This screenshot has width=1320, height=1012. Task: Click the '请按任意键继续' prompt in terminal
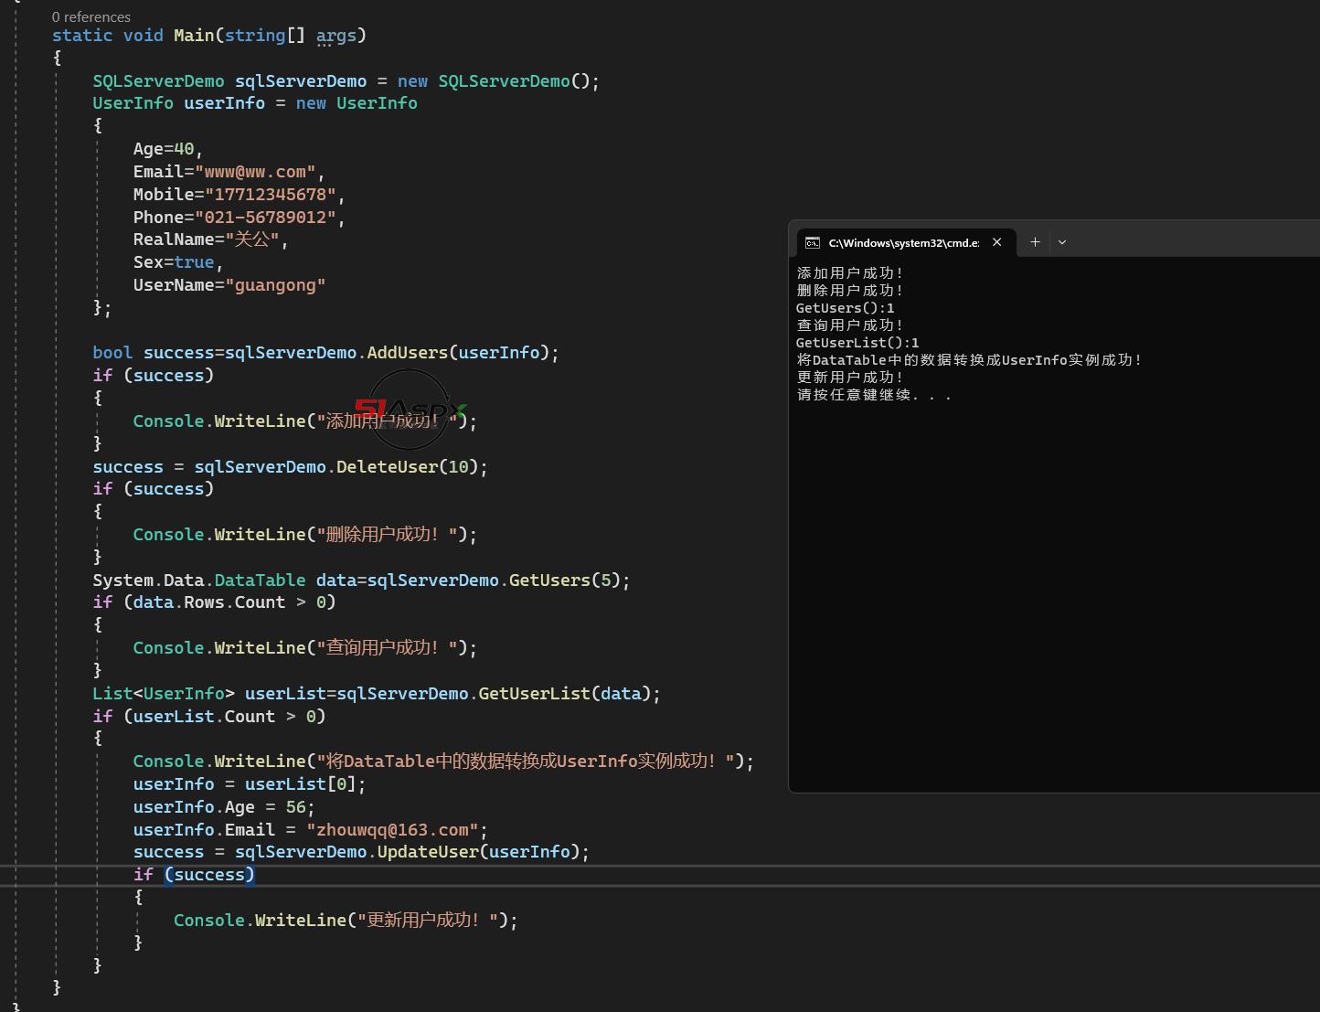tap(854, 395)
